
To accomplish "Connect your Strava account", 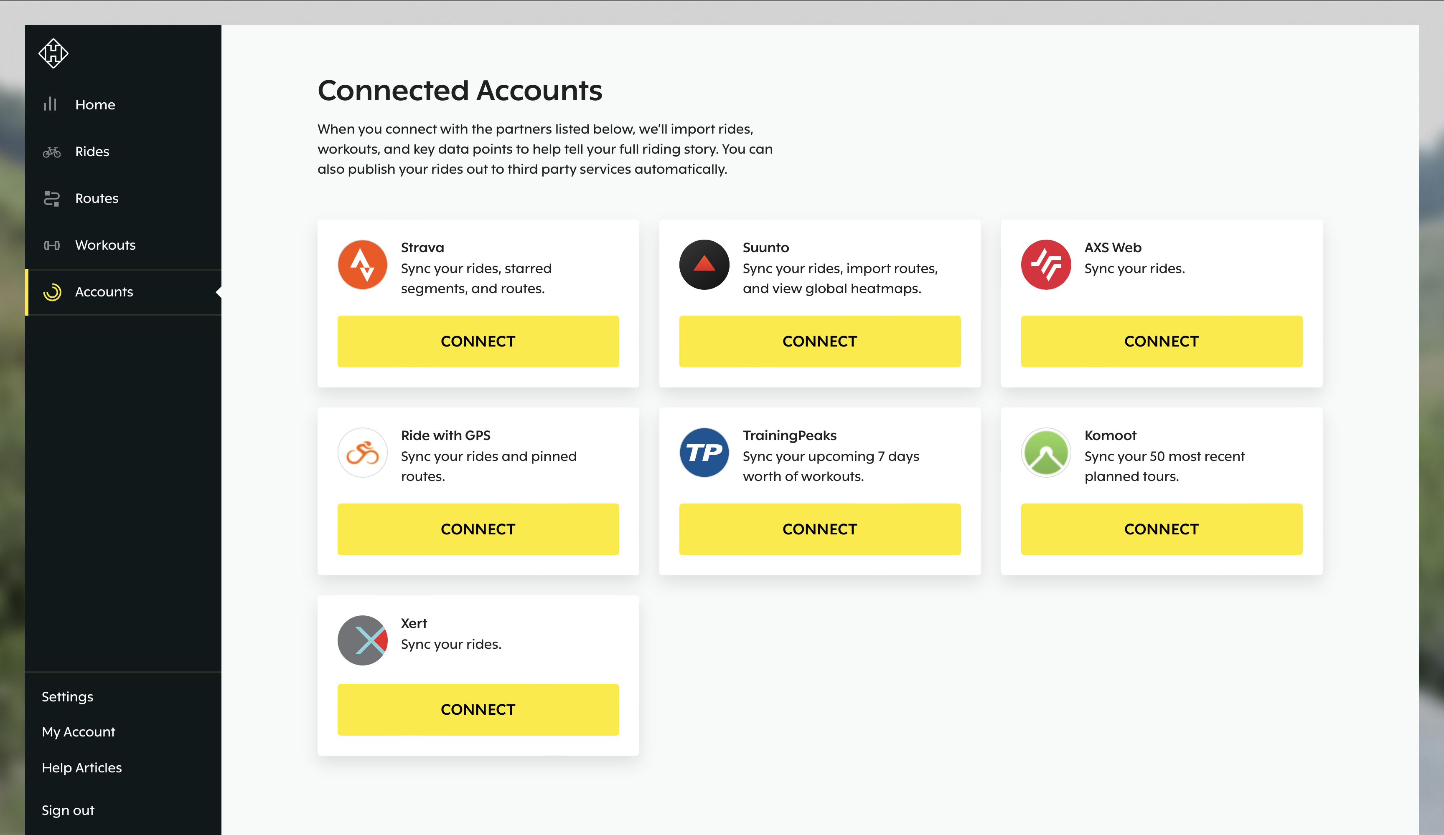I will [x=478, y=342].
